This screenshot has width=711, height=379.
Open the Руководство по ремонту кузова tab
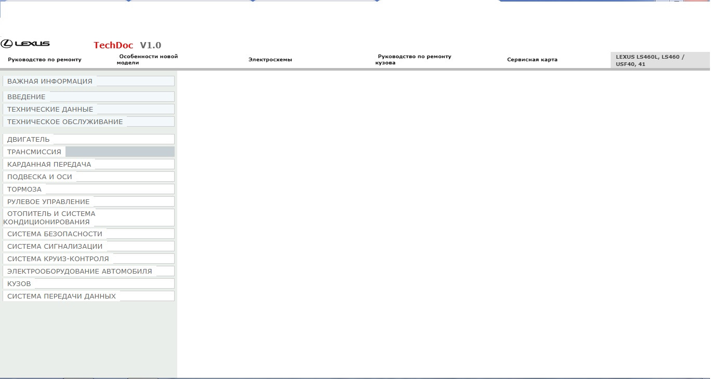pos(414,59)
